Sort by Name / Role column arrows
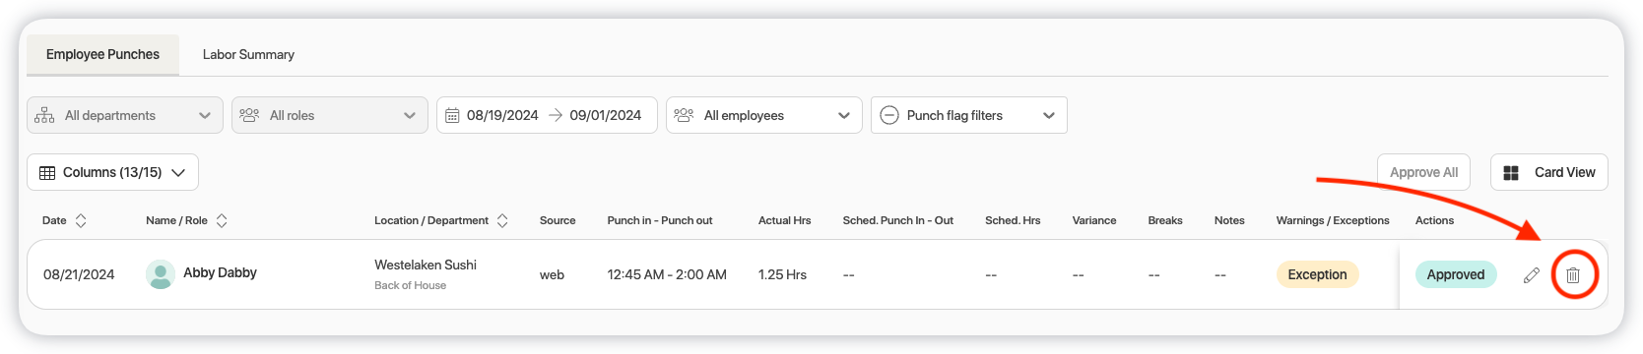 pos(222,220)
